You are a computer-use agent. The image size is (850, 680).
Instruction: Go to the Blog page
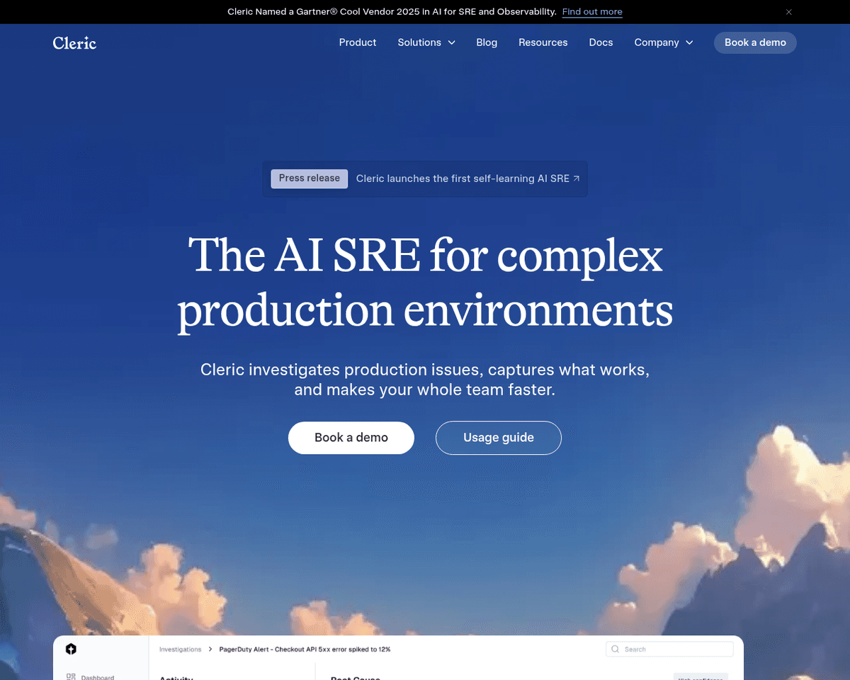(487, 42)
